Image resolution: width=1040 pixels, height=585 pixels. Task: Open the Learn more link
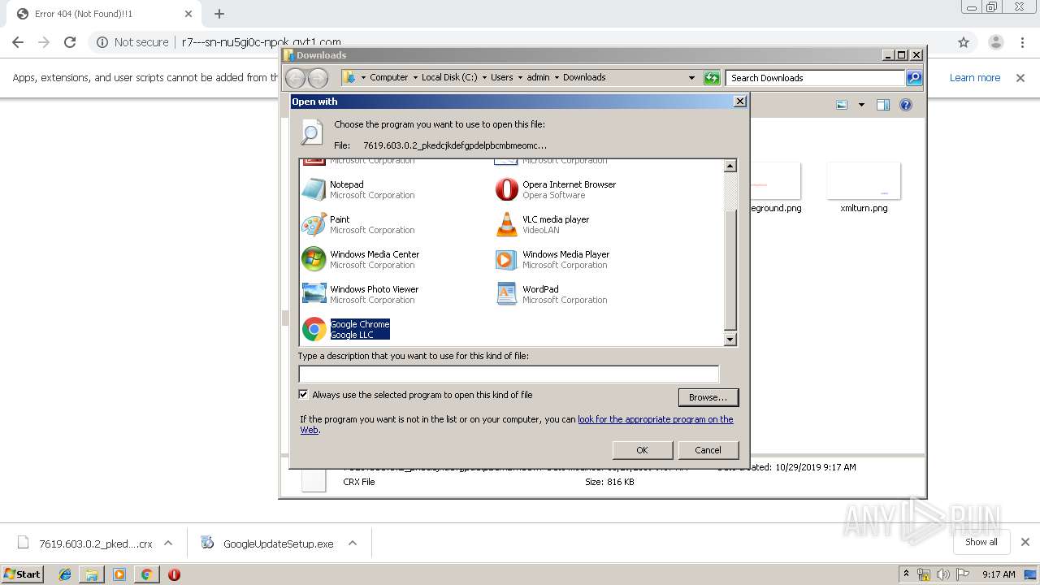(974, 78)
